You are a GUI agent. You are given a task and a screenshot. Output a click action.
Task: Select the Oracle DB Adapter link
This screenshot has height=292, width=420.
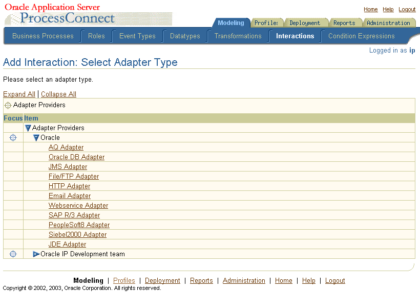77,157
